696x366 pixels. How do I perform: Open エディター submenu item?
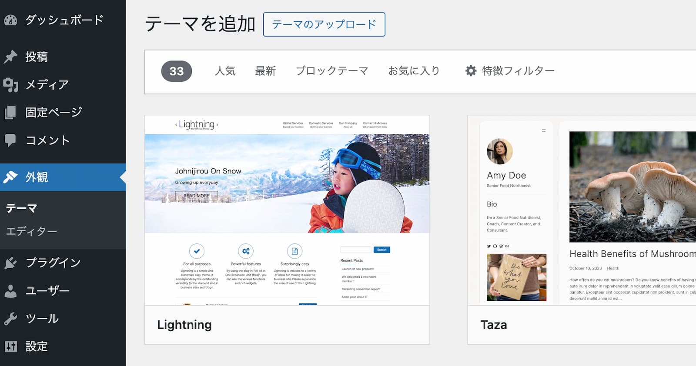tap(31, 231)
